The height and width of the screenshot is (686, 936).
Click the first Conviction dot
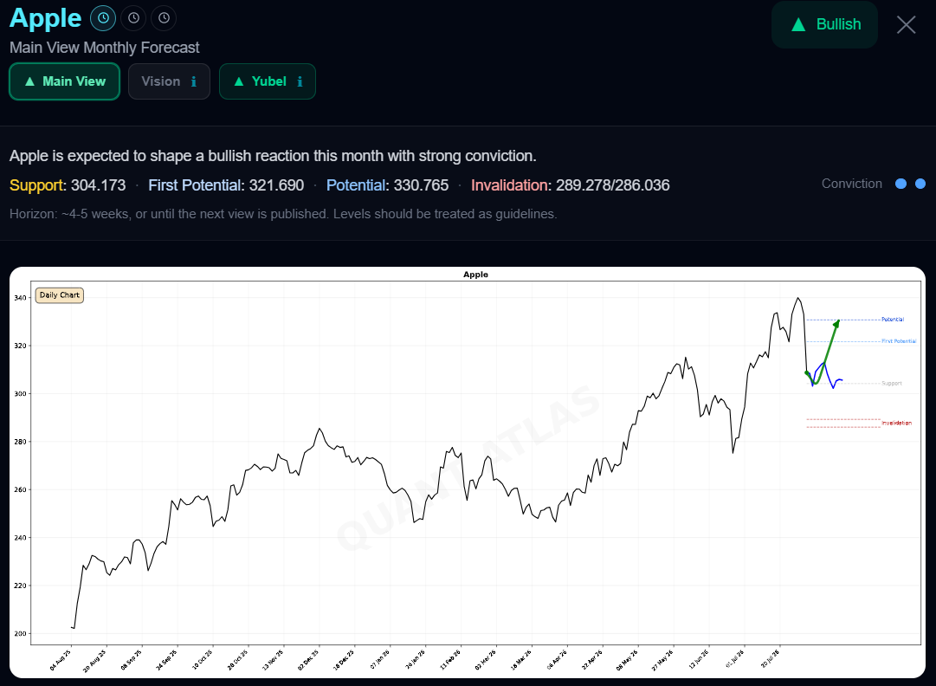click(x=900, y=184)
